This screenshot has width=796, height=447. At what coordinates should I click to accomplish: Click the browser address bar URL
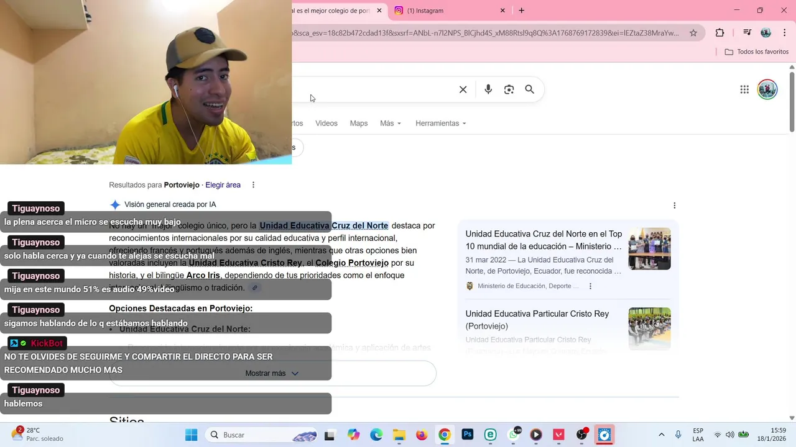485,33
